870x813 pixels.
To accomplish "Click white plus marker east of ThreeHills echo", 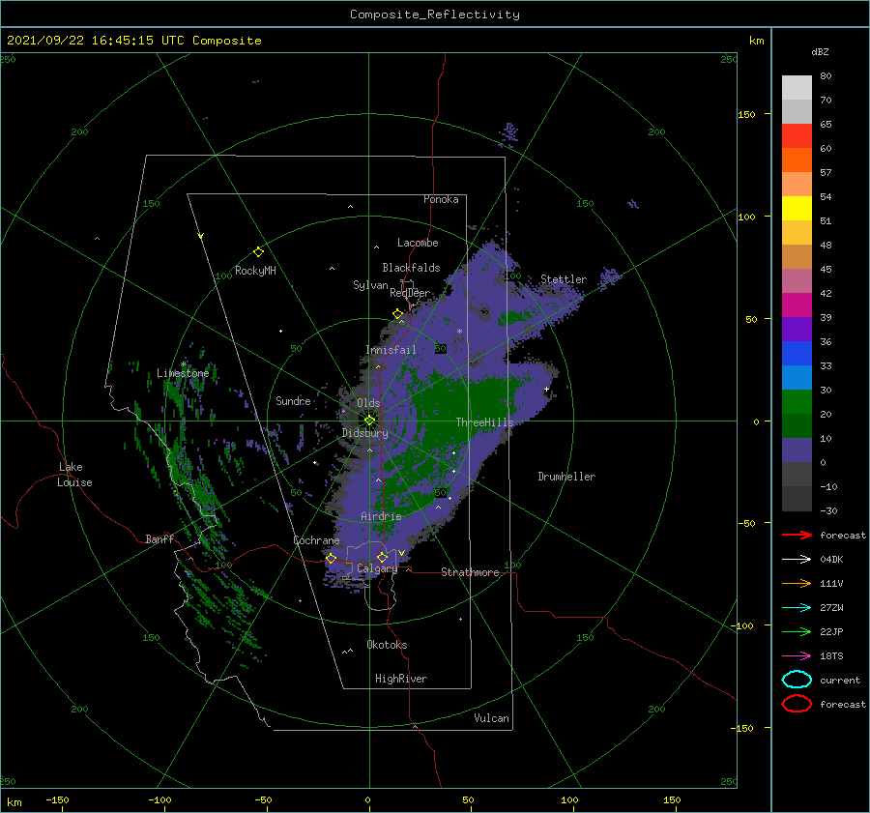I will [546, 389].
